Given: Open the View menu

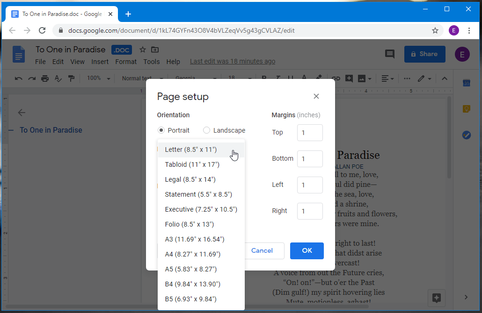Looking at the screenshot, I should coord(78,62).
